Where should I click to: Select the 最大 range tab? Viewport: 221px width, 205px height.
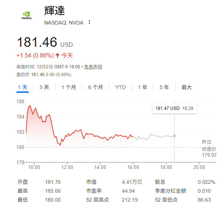point(187,87)
